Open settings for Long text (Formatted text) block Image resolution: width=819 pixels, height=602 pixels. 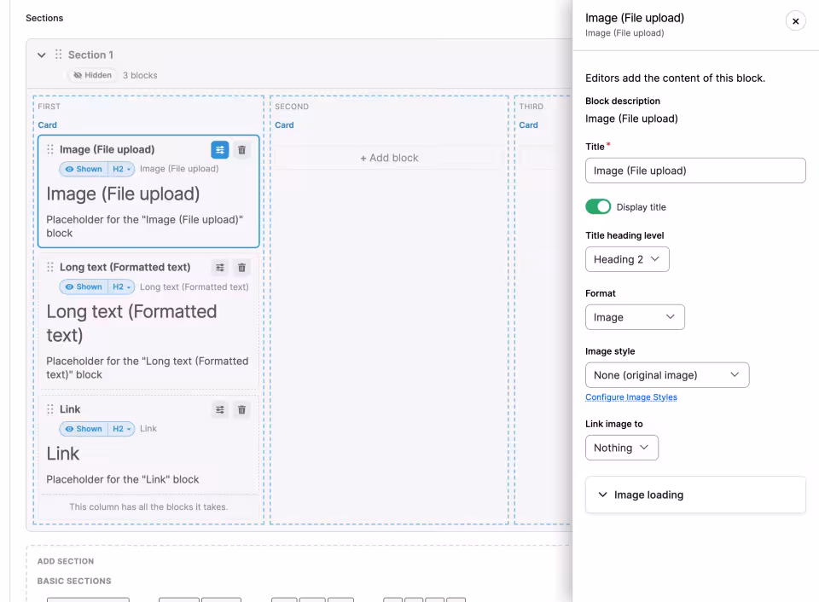pyautogui.click(x=220, y=268)
